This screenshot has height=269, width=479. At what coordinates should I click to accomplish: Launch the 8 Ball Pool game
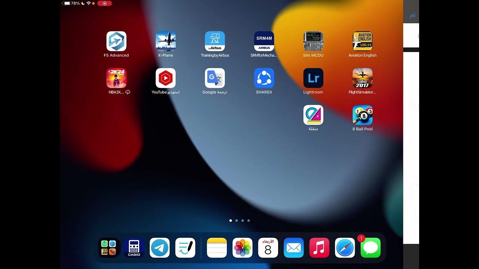[x=362, y=115]
